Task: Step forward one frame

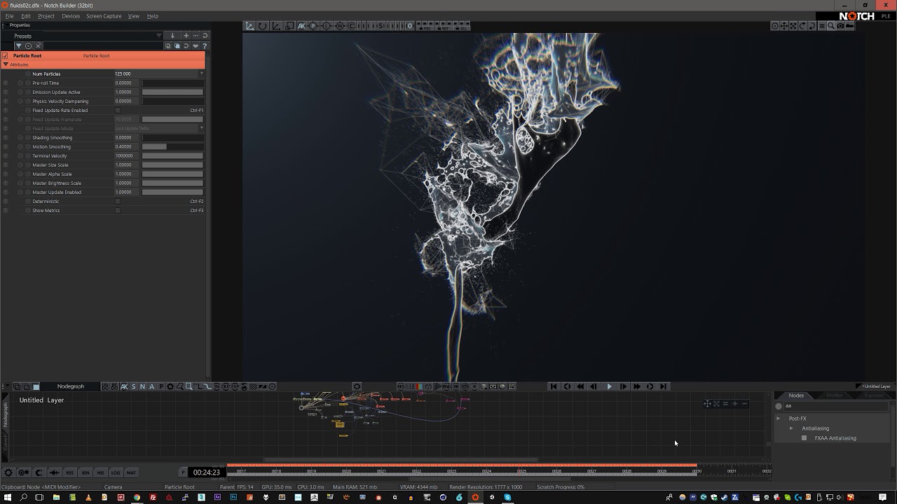Action: (x=623, y=386)
